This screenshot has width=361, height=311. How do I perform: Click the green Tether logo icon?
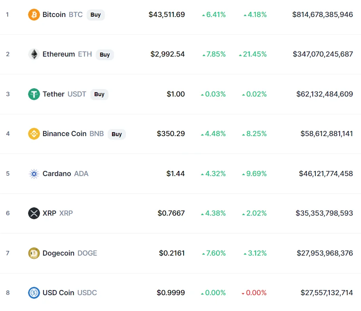(34, 94)
